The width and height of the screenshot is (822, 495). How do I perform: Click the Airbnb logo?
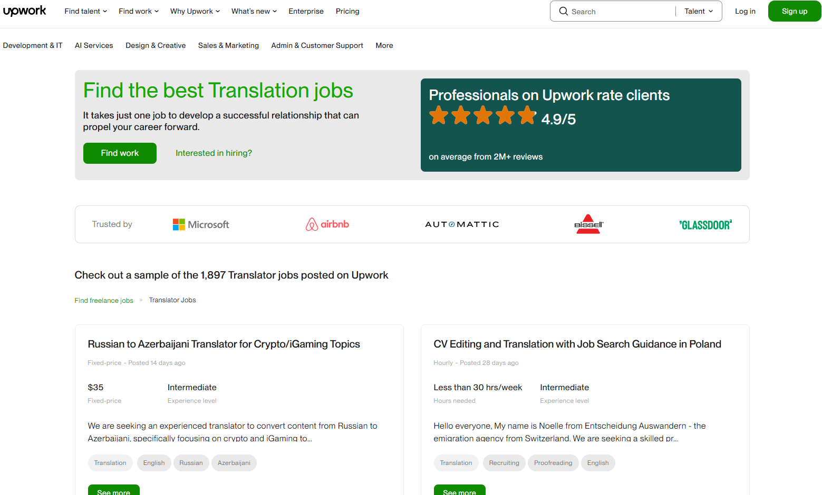[x=327, y=224]
